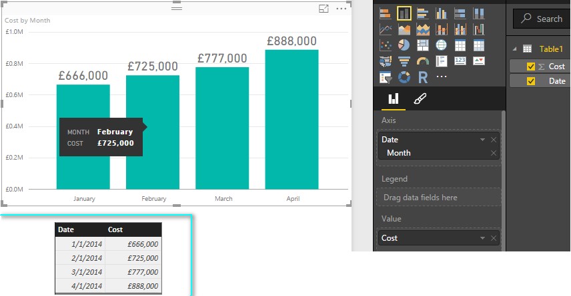Select the area chart visualization
This screenshot has width=571, height=296.
(x=404, y=29)
